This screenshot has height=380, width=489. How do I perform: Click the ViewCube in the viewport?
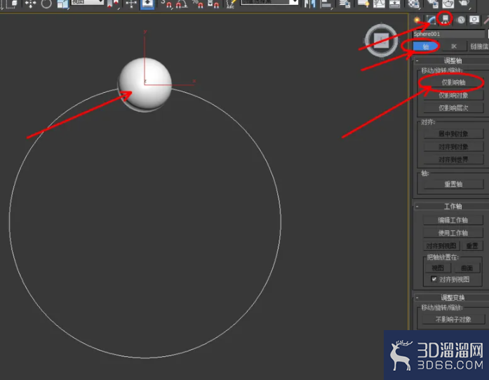click(381, 40)
